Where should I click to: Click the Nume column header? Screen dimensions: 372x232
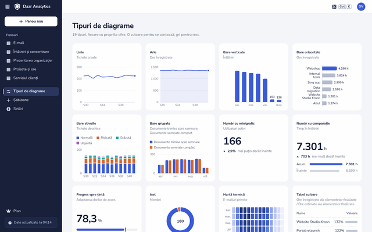point(301,213)
